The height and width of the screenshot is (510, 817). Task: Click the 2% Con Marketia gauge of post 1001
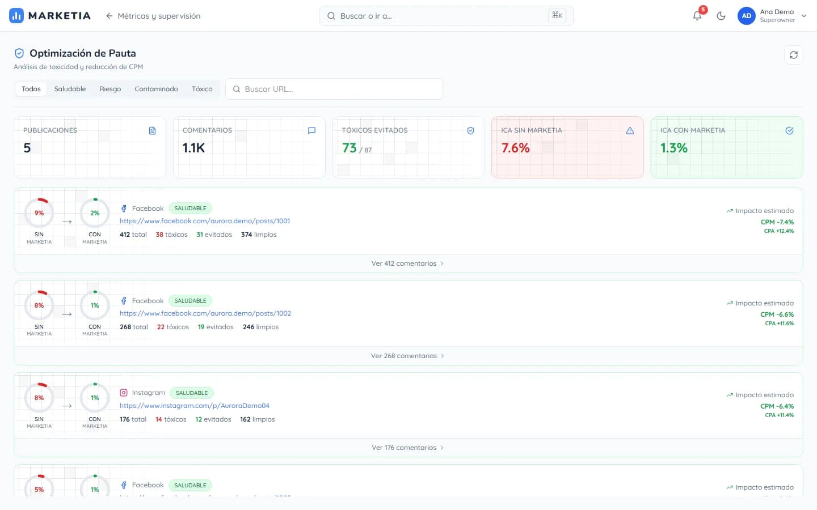[95, 213]
